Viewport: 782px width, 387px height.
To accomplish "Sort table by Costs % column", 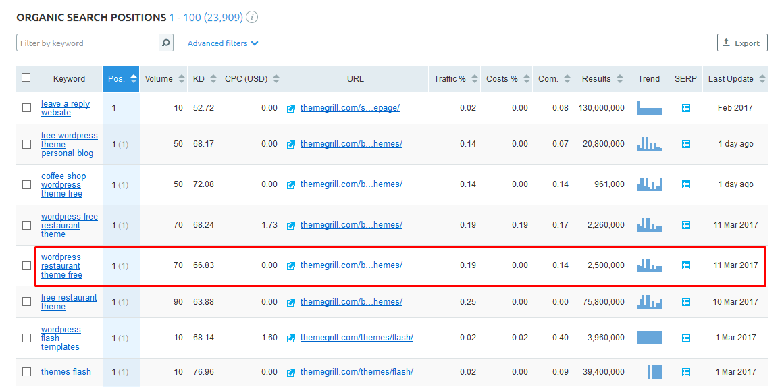I will 506,79.
